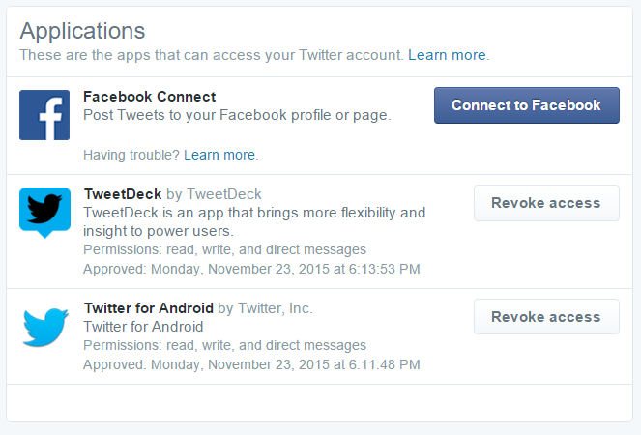The image size is (641, 435).
Task: Click the 'by Twitter, Inc.' developer text
Action: click(265, 308)
